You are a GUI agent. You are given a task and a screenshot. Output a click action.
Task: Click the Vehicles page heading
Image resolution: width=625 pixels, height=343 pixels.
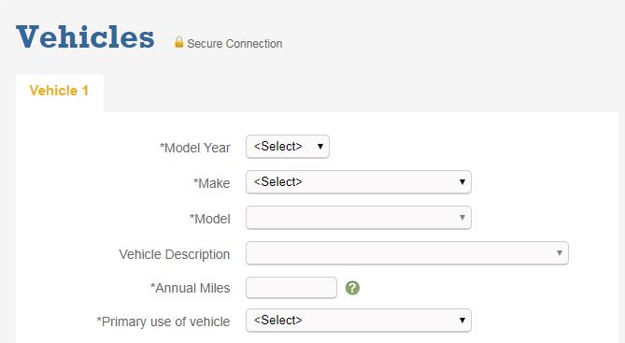click(x=85, y=37)
